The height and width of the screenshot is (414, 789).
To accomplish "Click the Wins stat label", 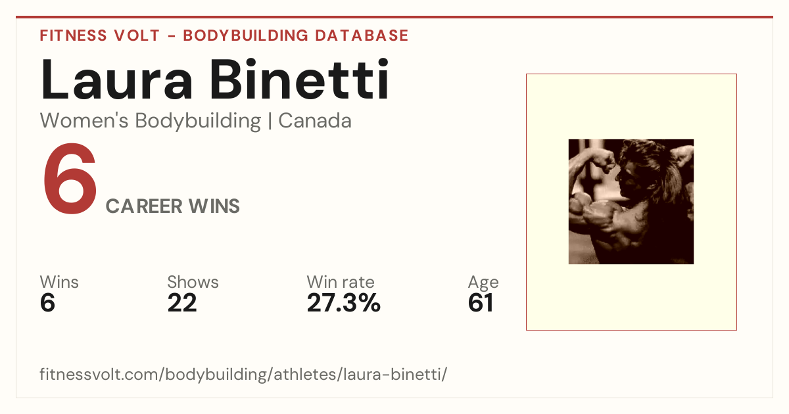I will tap(59, 282).
